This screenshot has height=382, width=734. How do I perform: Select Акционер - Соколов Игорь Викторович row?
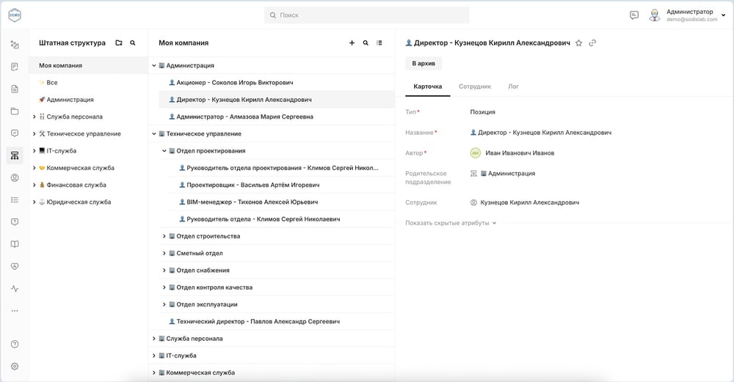click(x=276, y=82)
